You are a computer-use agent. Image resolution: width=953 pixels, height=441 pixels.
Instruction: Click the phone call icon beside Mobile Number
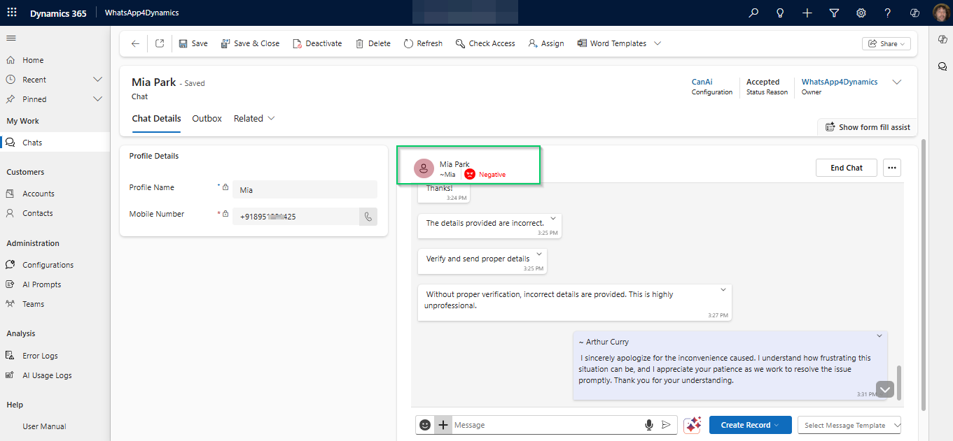click(x=368, y=217)
